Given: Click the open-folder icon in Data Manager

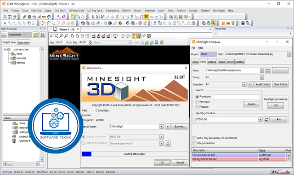Looking at the screenshot, I should 36,35.
